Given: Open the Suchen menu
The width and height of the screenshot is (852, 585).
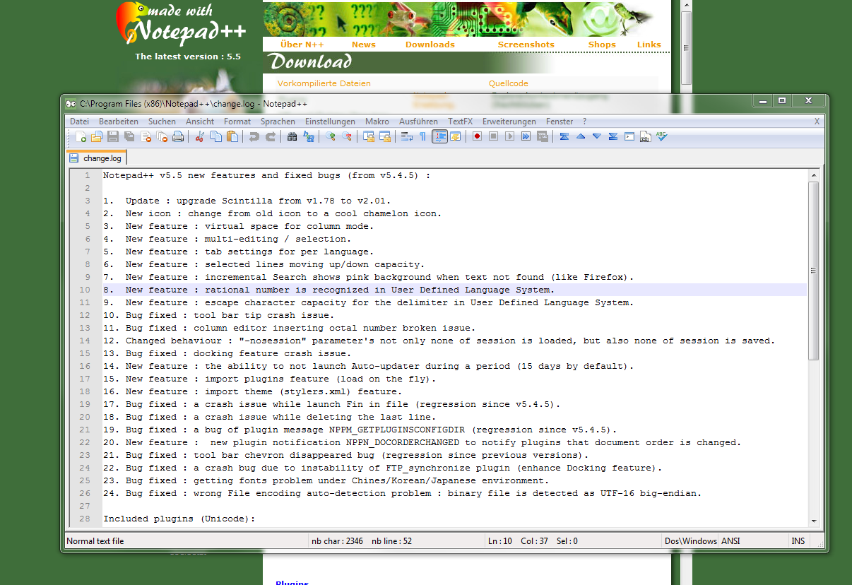Looking at the screenshot, I should coord(162,122).
